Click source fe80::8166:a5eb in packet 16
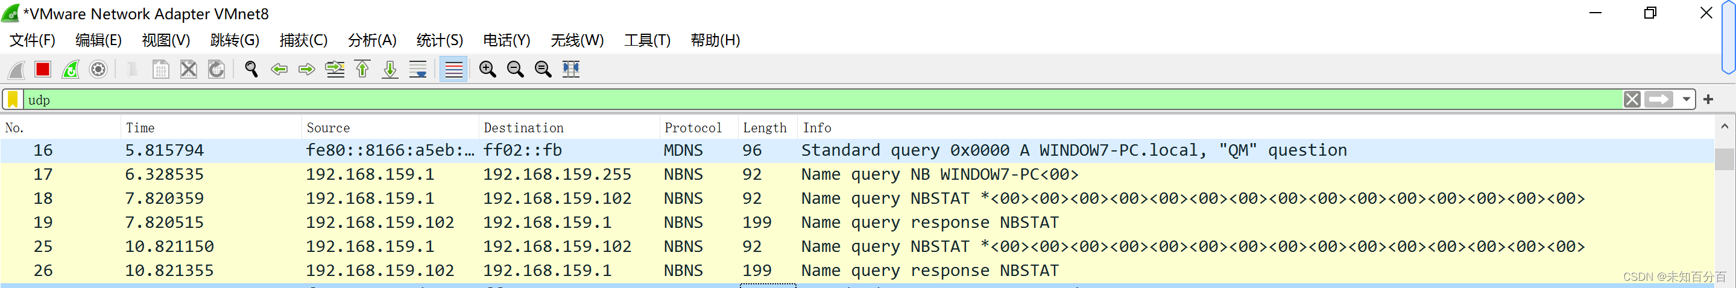This screenshot has width=1736, height=288. 390,150
